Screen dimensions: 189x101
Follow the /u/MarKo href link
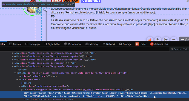tap(88, 89)
